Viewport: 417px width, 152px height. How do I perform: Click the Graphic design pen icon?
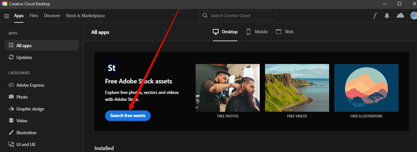11,109
